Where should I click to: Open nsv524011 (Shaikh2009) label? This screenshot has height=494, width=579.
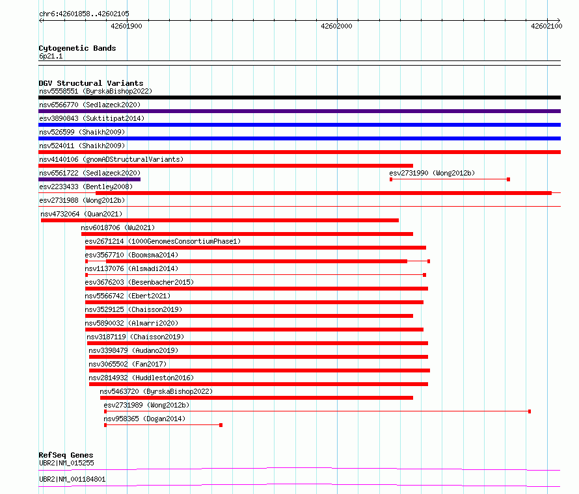(x=82, y=146)
